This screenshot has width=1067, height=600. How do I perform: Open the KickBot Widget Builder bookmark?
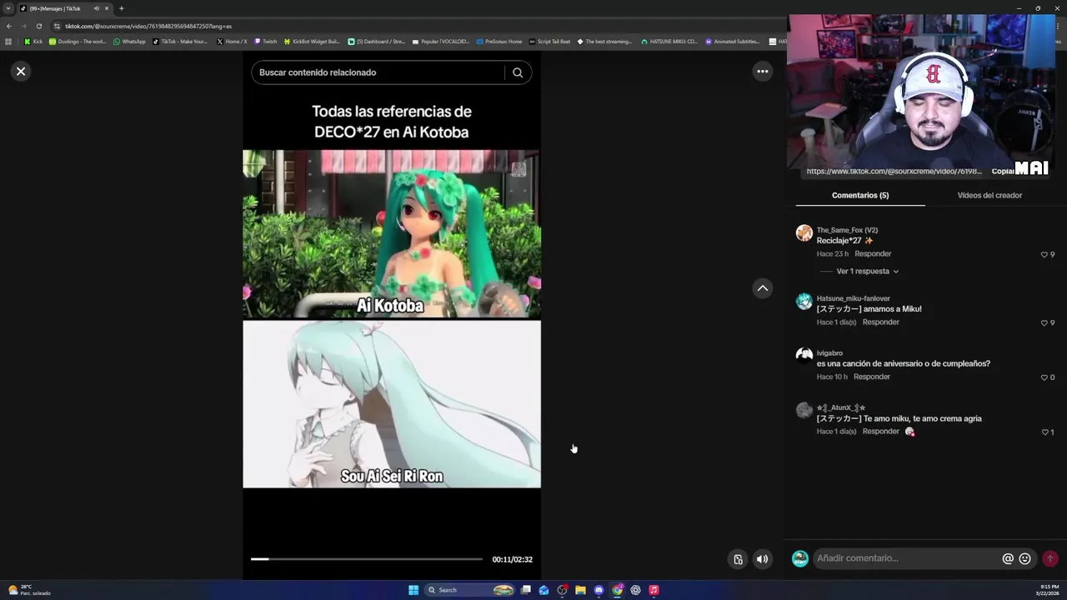[x=312, y=42]
